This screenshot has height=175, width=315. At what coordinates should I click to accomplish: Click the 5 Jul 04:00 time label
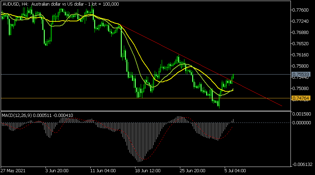coord(235,171)
